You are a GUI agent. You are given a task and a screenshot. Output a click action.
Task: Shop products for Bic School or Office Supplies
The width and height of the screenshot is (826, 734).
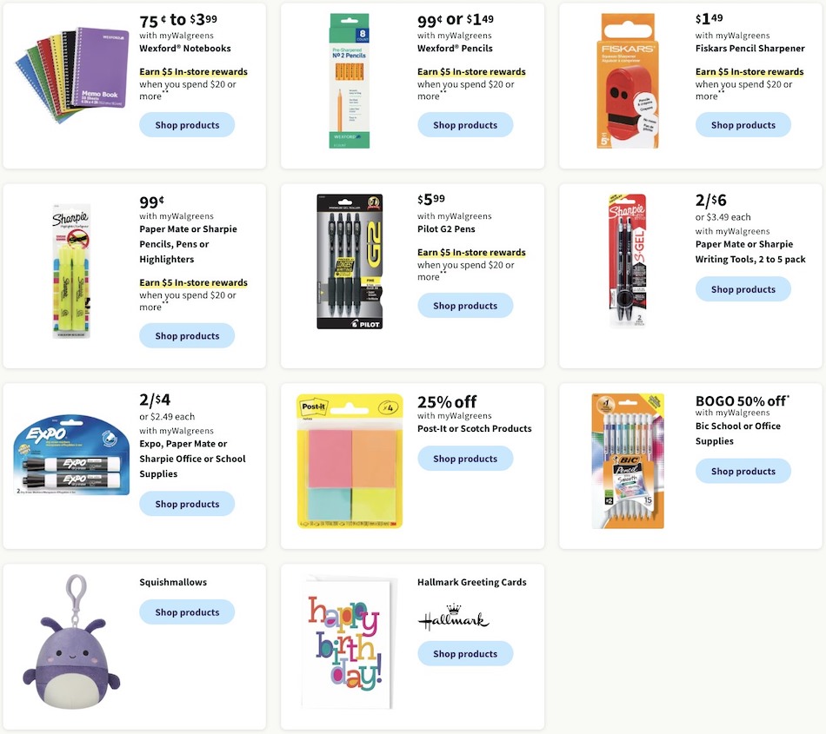coord(743,472)
